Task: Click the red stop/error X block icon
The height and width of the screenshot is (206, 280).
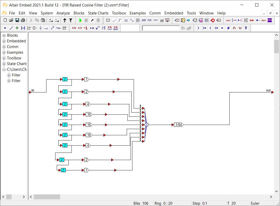Action: tap(213, 20)
